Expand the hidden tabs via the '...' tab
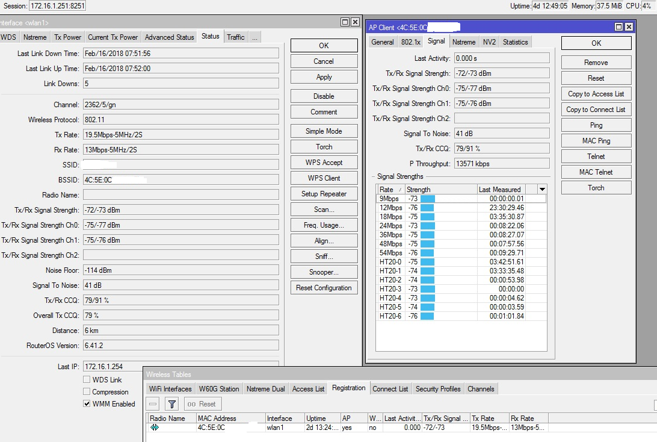 point(255,37)
